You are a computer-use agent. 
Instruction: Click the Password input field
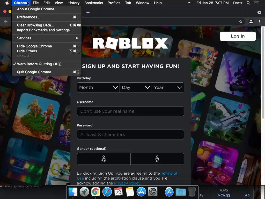(130, 134)
